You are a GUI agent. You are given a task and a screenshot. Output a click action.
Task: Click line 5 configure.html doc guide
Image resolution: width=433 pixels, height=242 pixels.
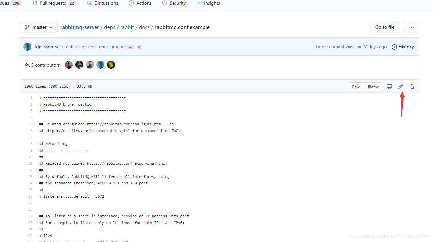106,124
